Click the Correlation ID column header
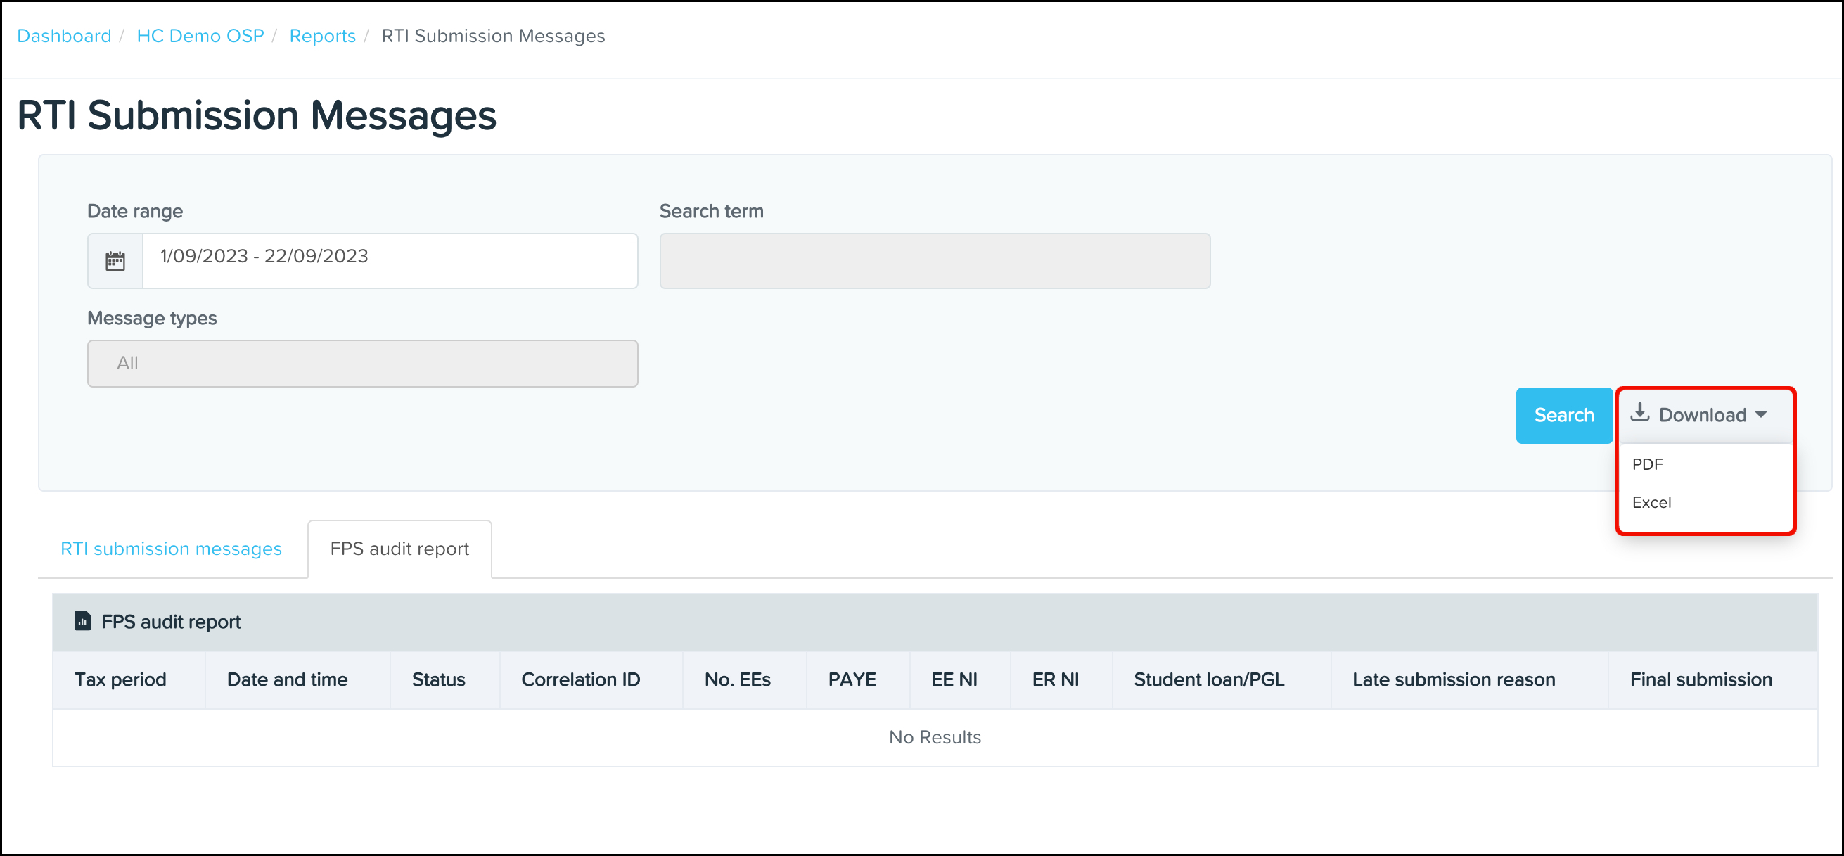The image size is (1844, 856). (580, 679)
